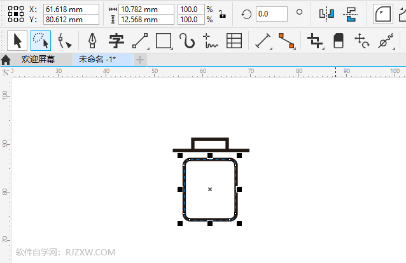Select the Rectangle tool
406x263 pixels.
pos(164,41)
